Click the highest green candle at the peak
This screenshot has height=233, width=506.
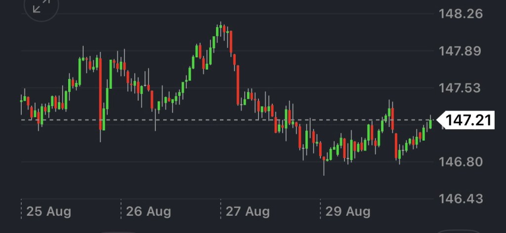218,31
